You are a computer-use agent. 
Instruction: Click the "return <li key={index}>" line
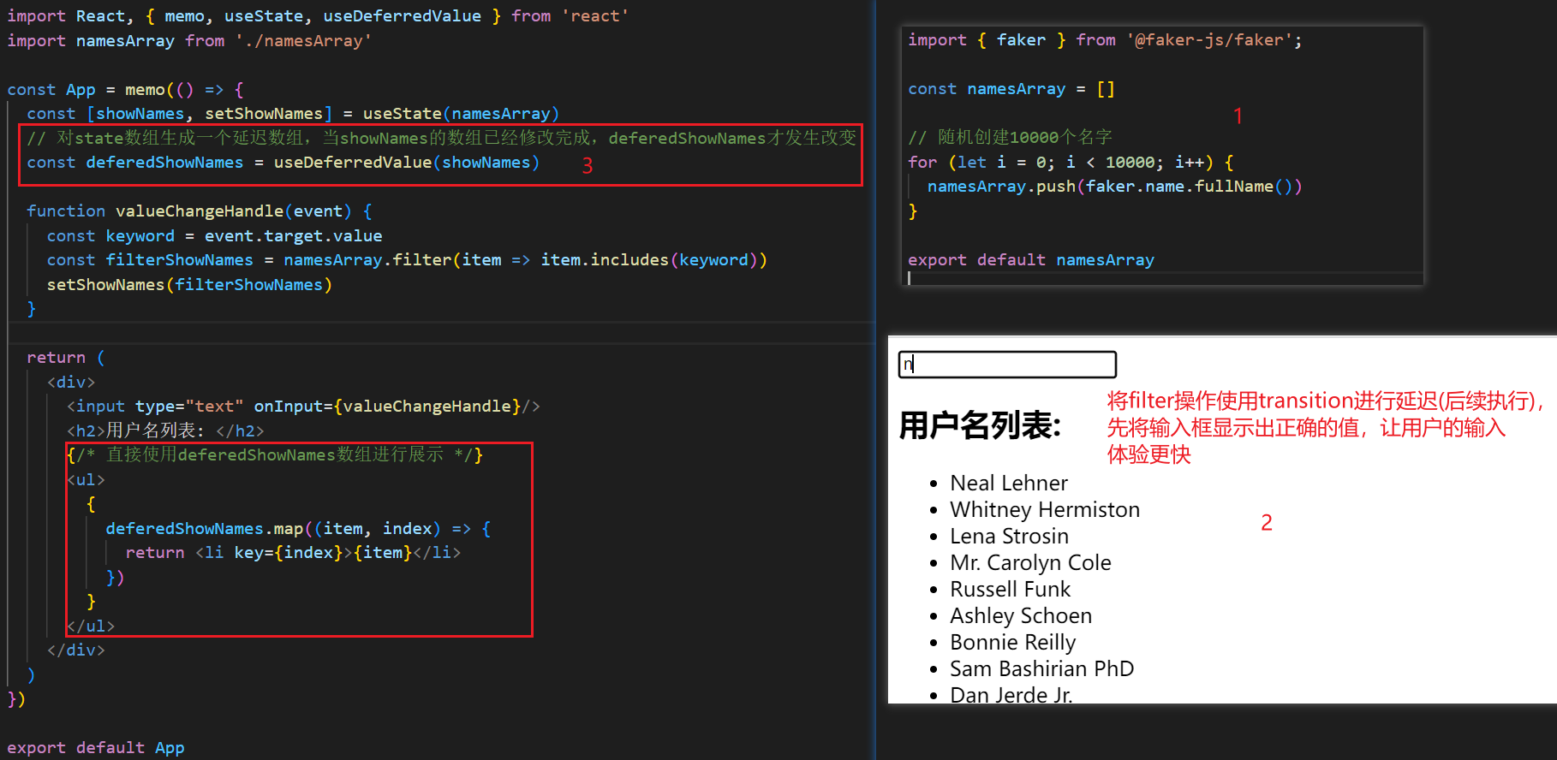tap(293, 552)
